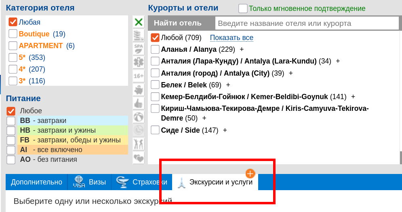Click the dancing people nightlife filter icon
This screenshot has width=402, height=212.
point(139,144)
